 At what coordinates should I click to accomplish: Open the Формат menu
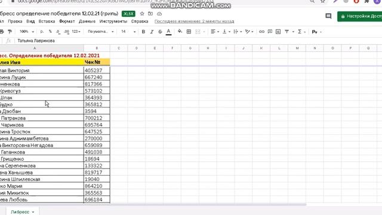67,21
